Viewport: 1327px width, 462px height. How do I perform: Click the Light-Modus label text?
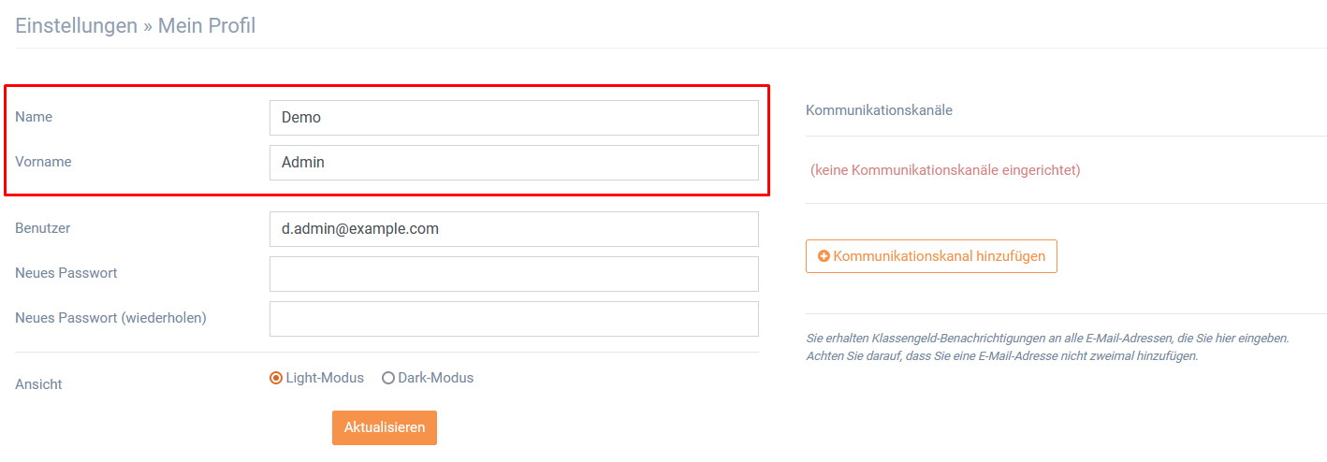(x=325, y=379)
